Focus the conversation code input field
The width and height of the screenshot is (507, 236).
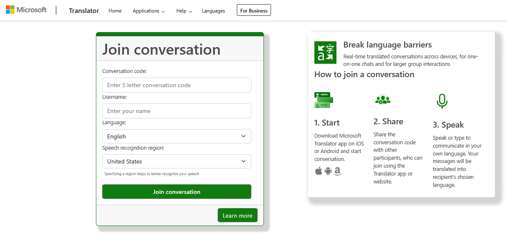click(x=177, y=85)
